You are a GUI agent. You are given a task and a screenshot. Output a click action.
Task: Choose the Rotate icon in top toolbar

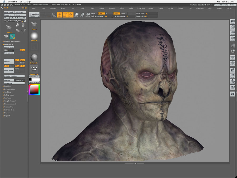pos(88,15)
